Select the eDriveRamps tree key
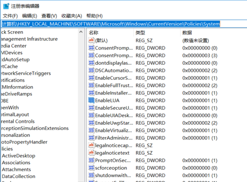This screenshot has height=182, width=247. [16, 94]
